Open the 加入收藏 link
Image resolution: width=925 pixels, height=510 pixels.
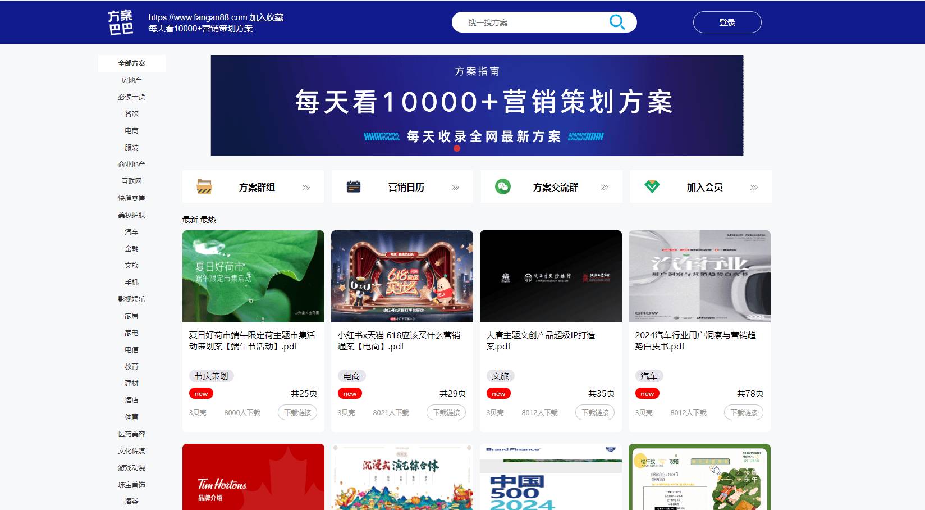(x=266, y=17)
